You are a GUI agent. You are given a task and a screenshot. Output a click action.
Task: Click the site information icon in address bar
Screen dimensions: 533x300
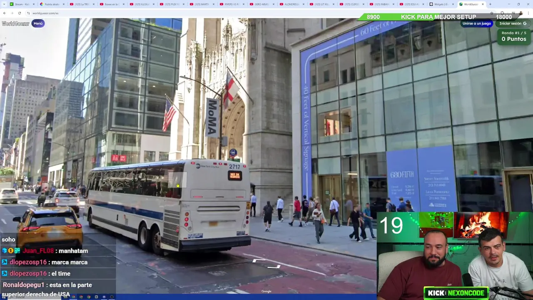[29, 13]
